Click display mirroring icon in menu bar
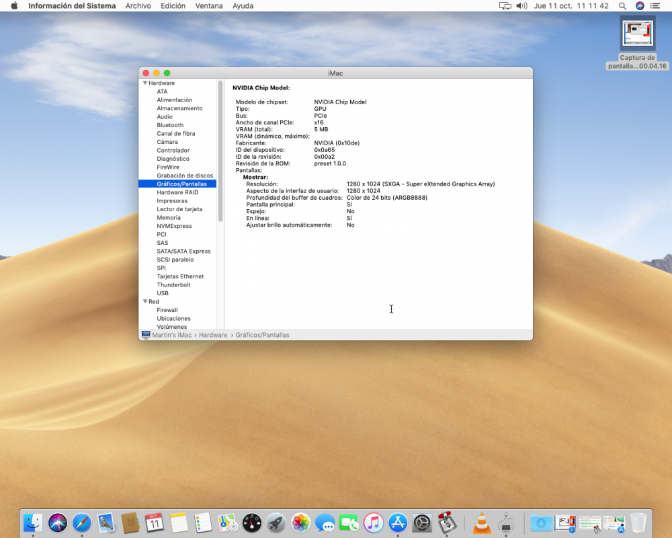The height and width of the screenshot is (538, 672). pyautogui.click(x=505, y=6)
